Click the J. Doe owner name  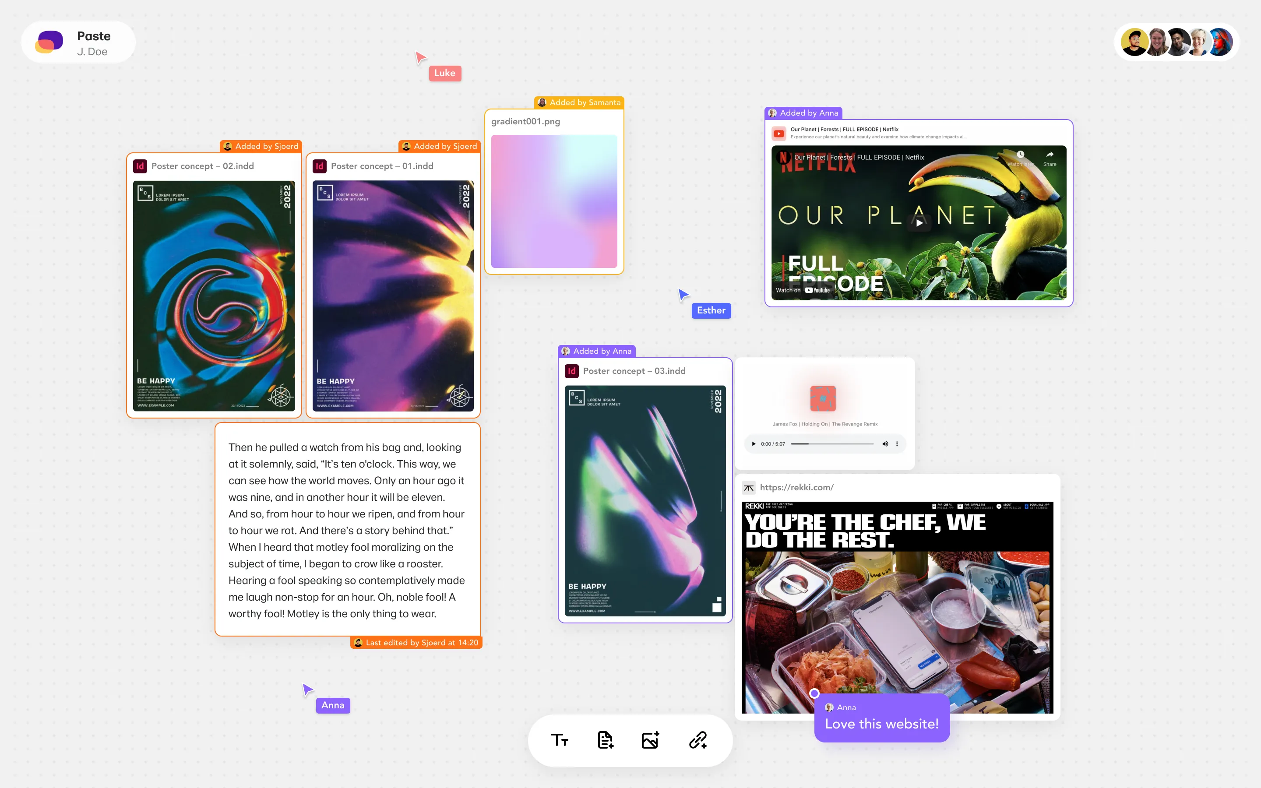[92, 52]
